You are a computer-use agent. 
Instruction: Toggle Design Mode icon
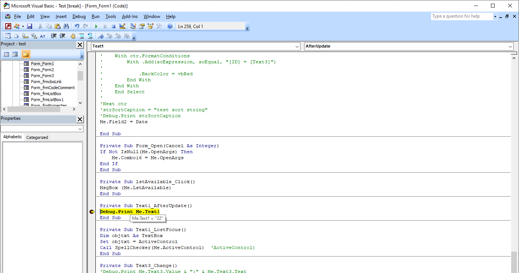tap(122, 26)
